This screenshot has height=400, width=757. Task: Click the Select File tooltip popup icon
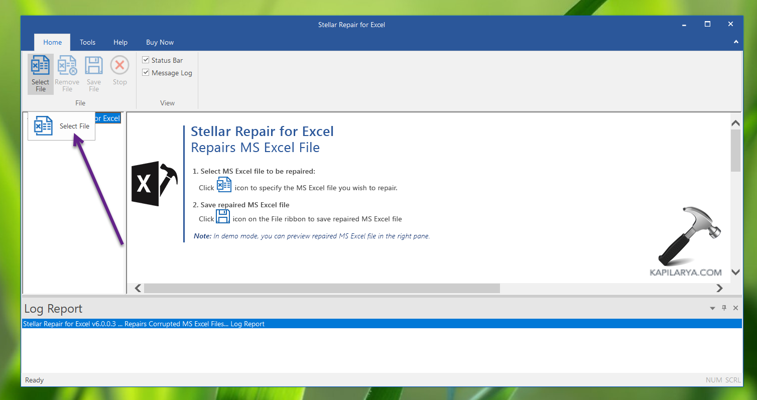44,126
